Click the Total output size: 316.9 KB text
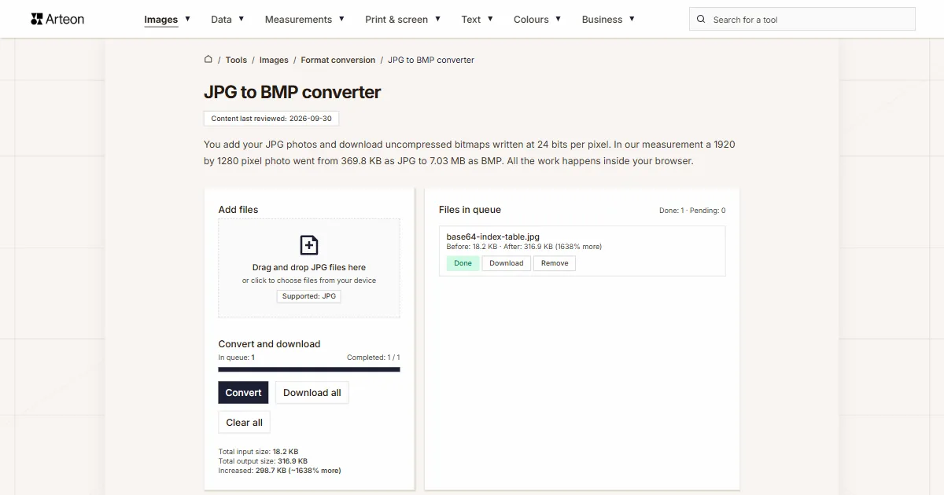 pyautogui.click(x=263, y=461)
